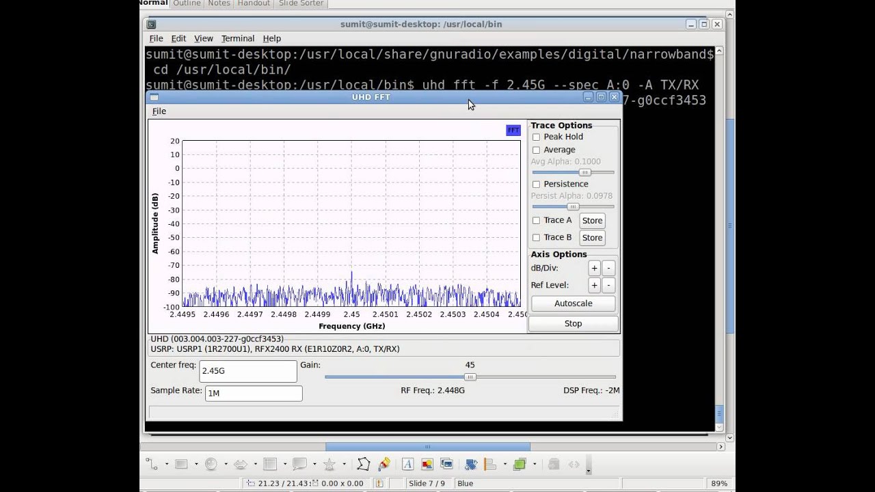Click the Persist Alpha slider handle
Viewport: 875px width, 492px height.
[x=574, y=206]
